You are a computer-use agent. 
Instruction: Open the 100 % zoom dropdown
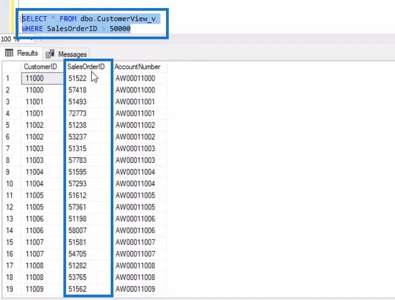coord(32,39)
